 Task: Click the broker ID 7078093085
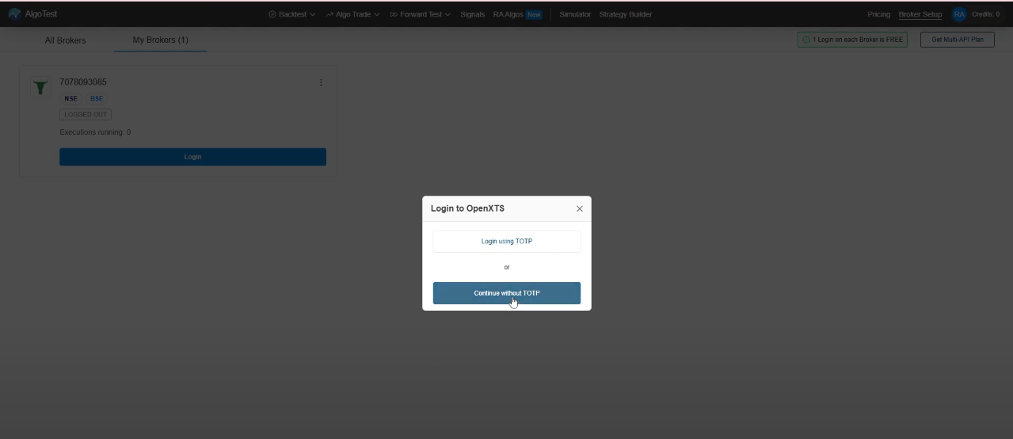[83, 82]
